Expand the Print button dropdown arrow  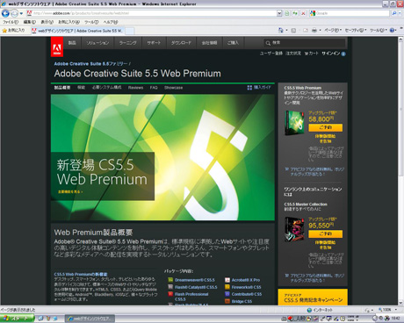pyautogui.click(x=320, y=31)
